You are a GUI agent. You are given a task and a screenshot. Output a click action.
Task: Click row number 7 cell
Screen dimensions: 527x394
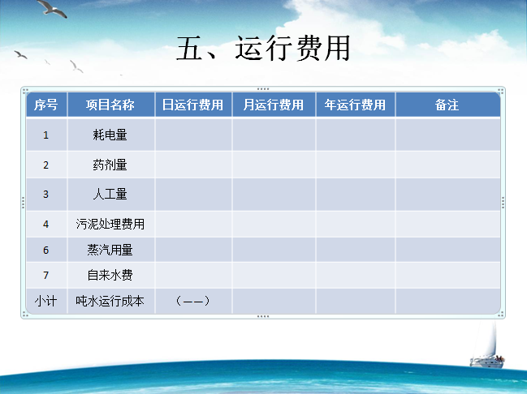pos(46,275)
